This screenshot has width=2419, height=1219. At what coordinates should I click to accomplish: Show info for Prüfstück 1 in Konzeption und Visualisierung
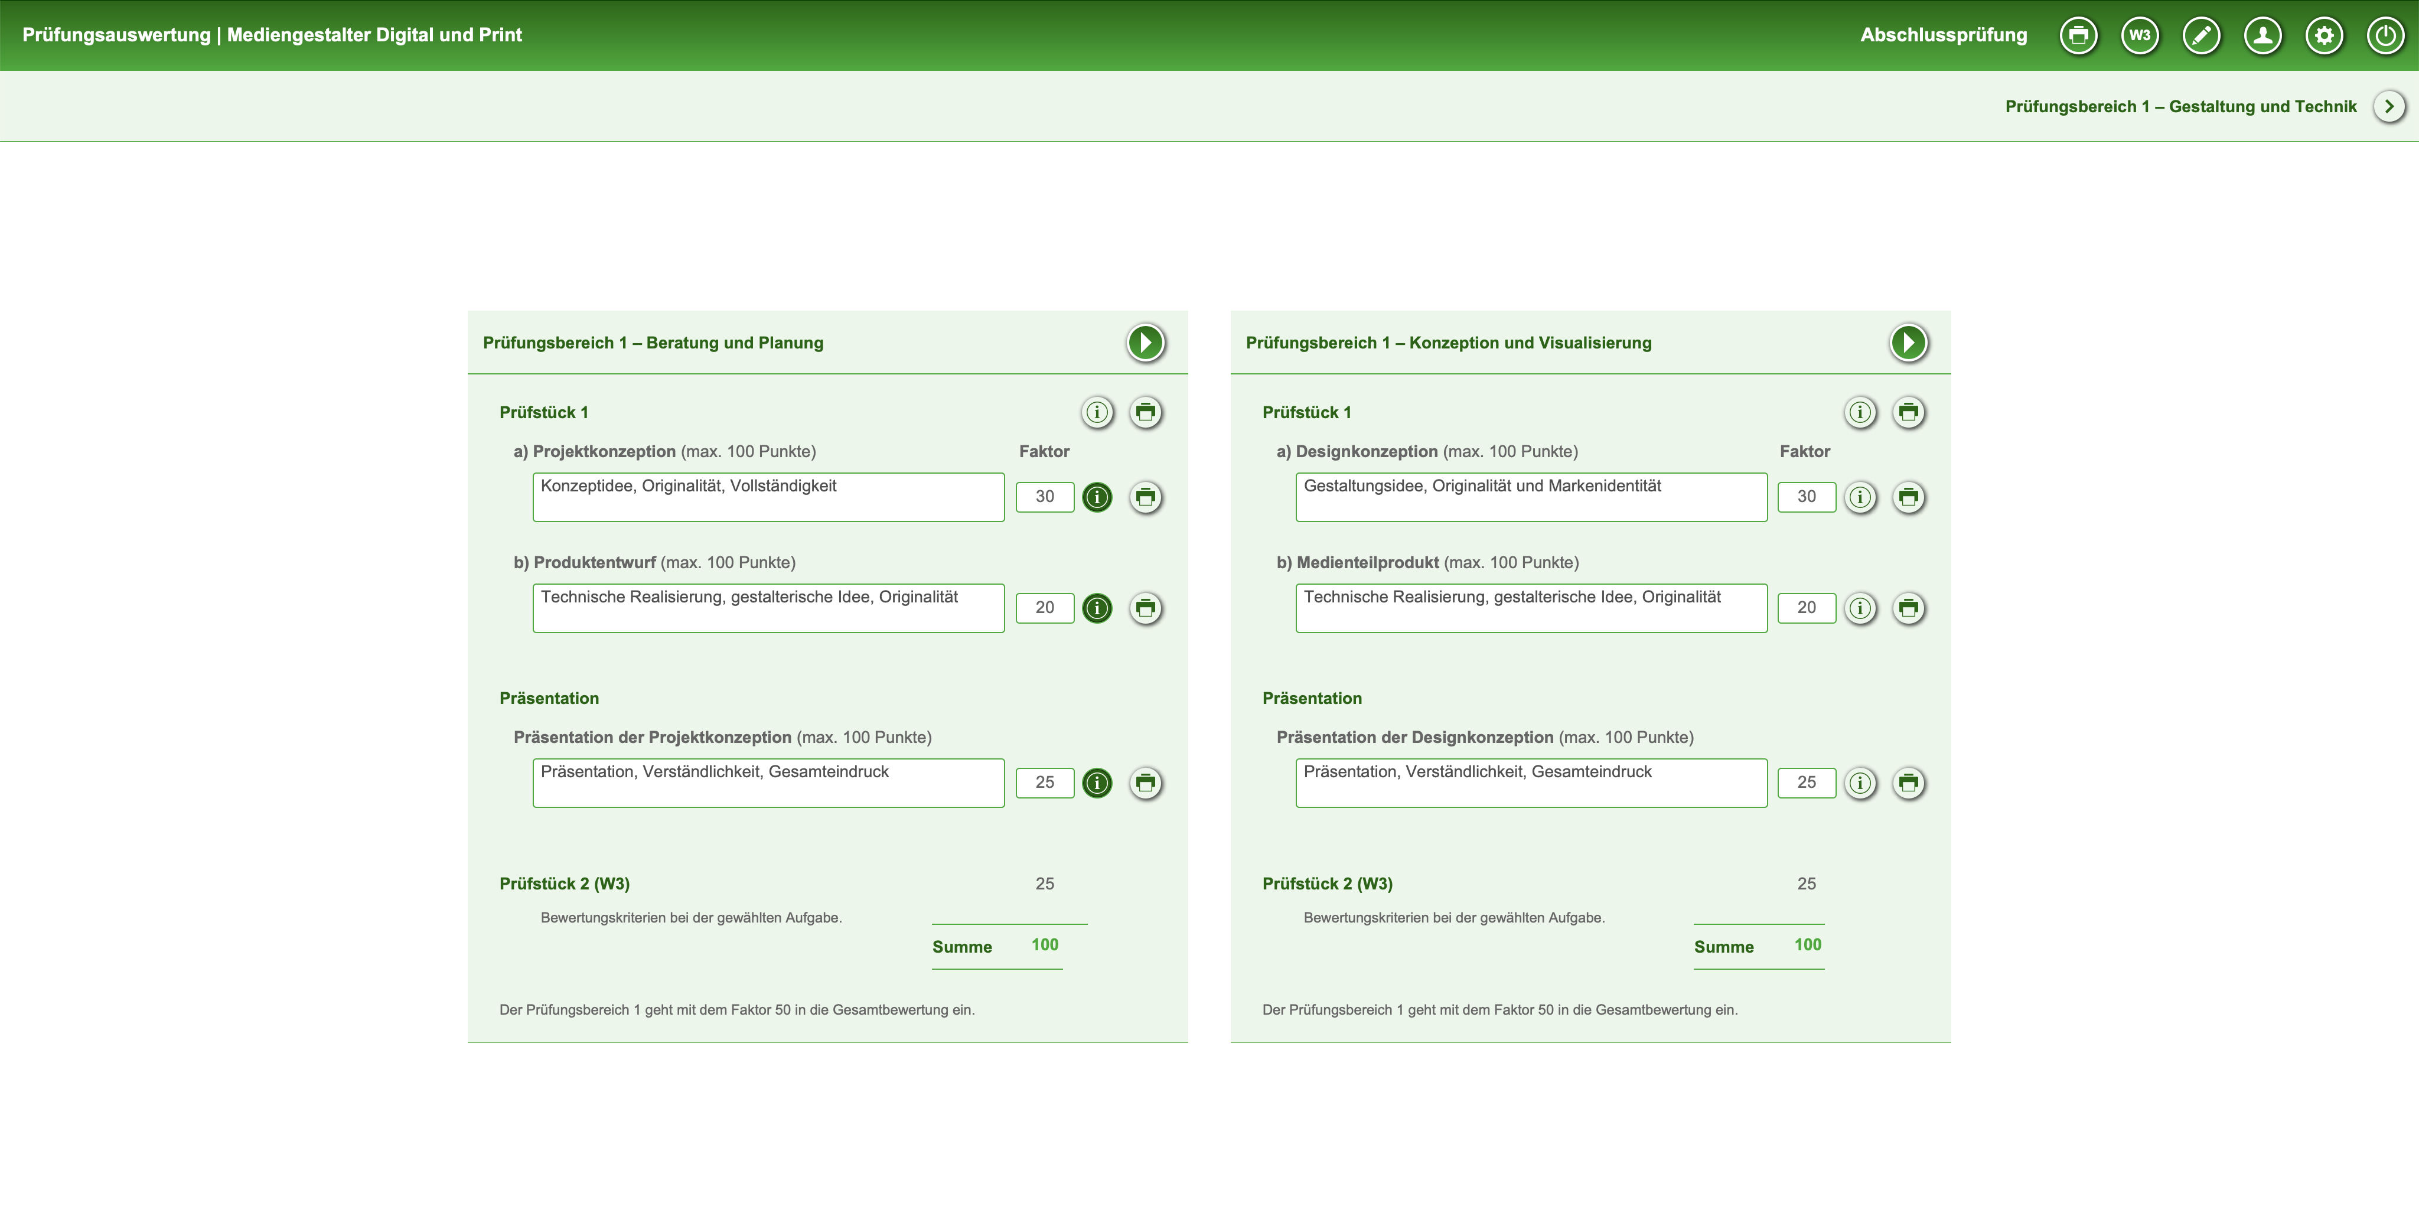pos(1859,412)
